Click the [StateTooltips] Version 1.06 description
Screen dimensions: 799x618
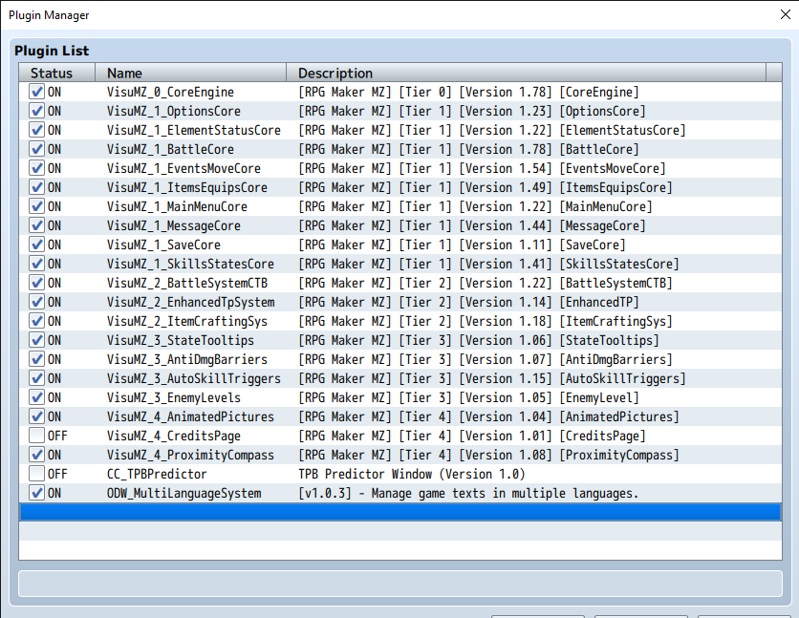(479, 341)
